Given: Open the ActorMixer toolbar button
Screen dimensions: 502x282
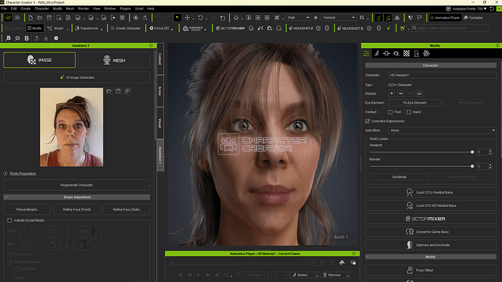Looking at the screenshot, I should click(x=230, y=28).
